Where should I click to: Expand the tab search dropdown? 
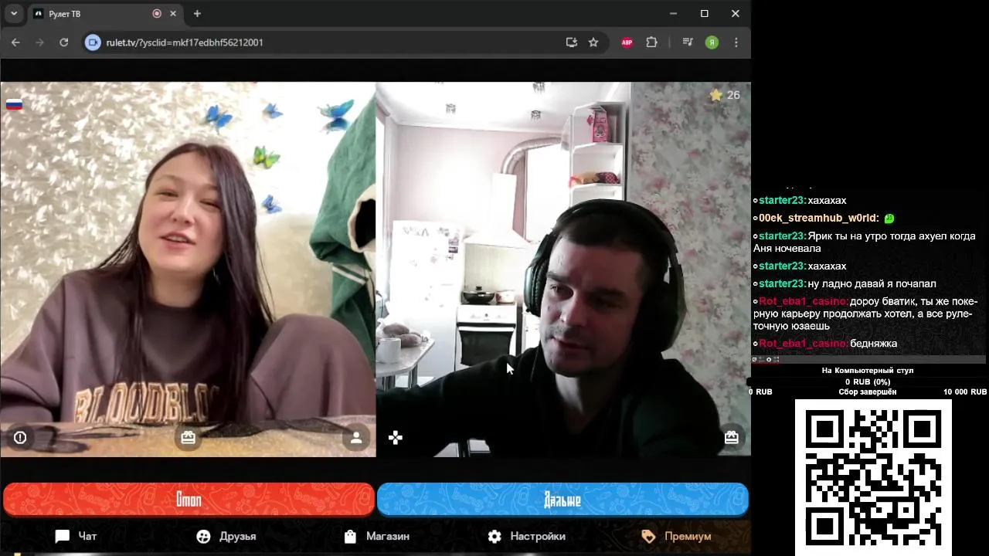coord(14,14)
